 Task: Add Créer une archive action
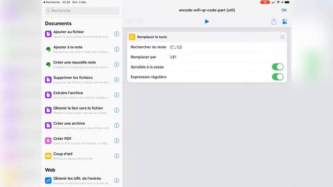pos(82,126)
